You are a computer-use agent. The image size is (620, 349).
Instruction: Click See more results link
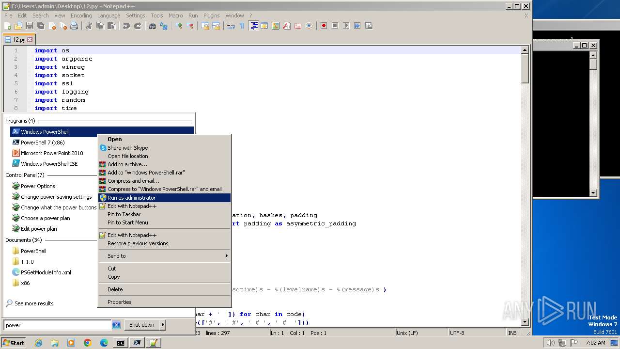point(34,303)
